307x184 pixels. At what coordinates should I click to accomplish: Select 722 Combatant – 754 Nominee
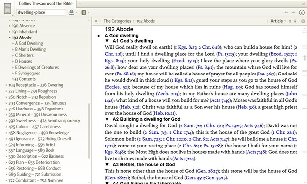pos(36,180)
